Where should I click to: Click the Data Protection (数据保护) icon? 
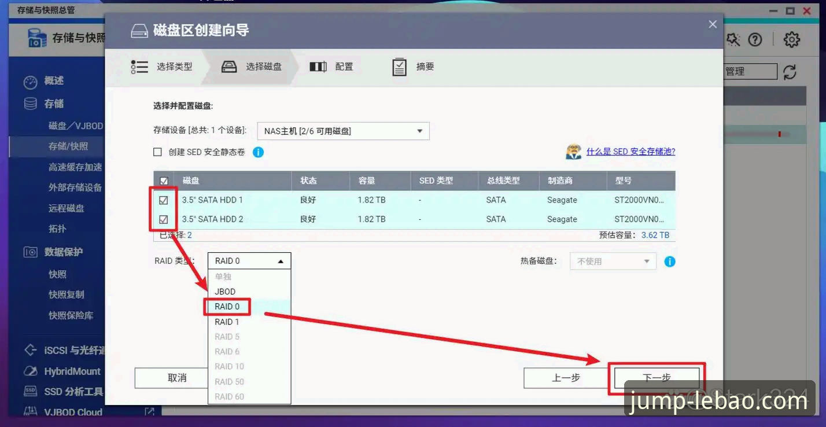point(30,252)
